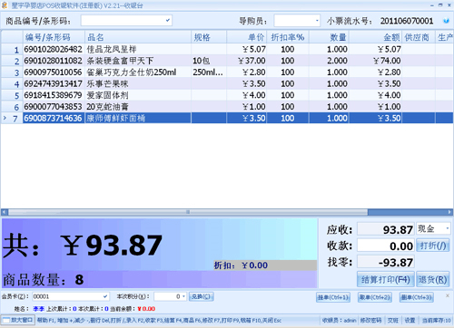454x328 pixels.
Task: Open the 商品编号/条形码 dropdown
Action: click(168, 21)
